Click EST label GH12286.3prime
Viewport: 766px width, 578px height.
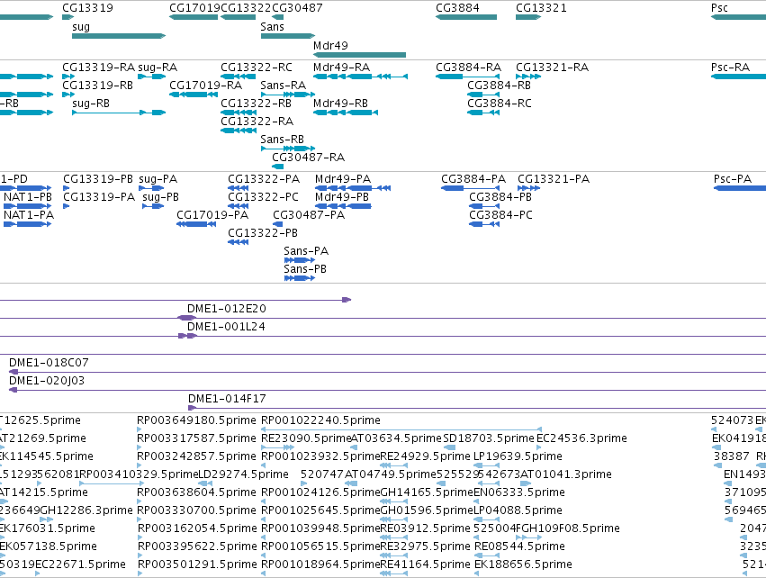[x=86, y=510]
